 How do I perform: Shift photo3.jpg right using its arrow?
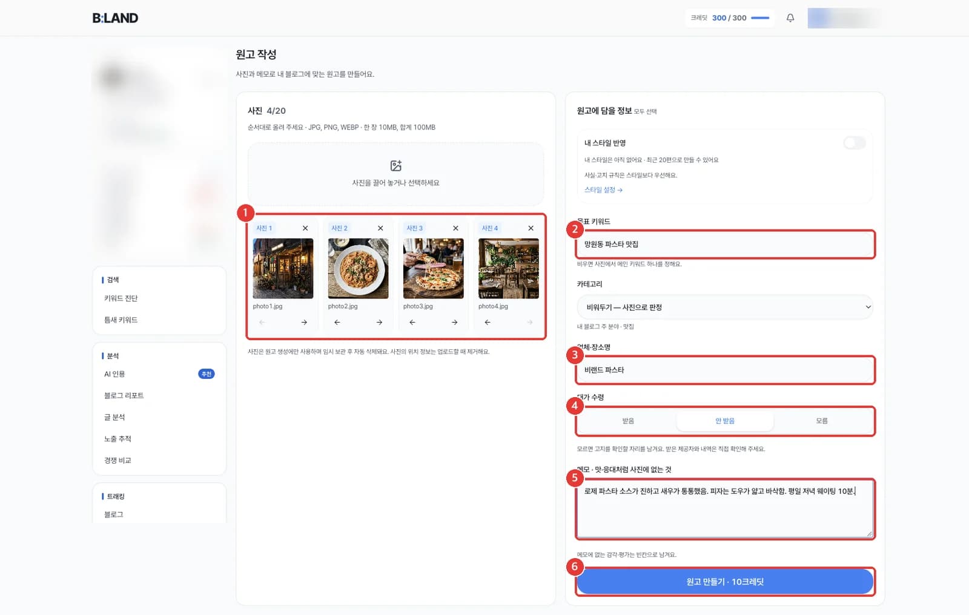(x=454, y=323)
